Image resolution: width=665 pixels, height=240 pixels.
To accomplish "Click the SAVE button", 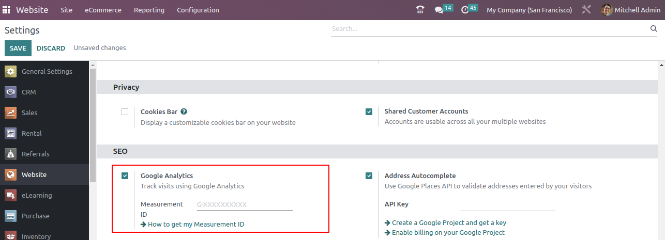I will point(18,48).
